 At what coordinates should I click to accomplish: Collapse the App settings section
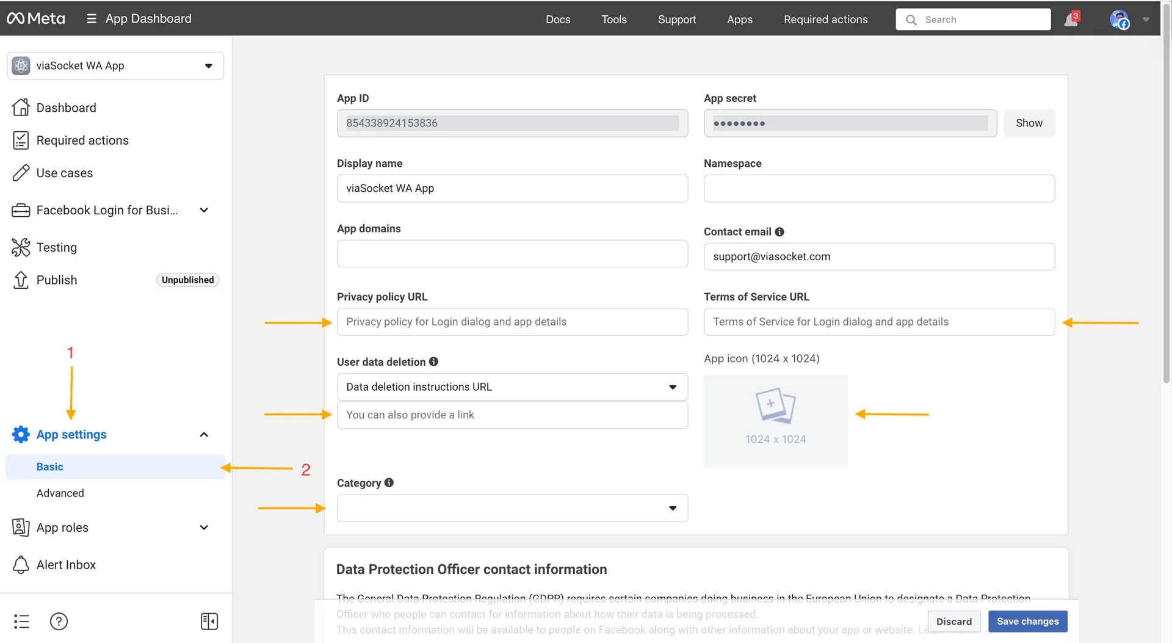pos(204,435)
